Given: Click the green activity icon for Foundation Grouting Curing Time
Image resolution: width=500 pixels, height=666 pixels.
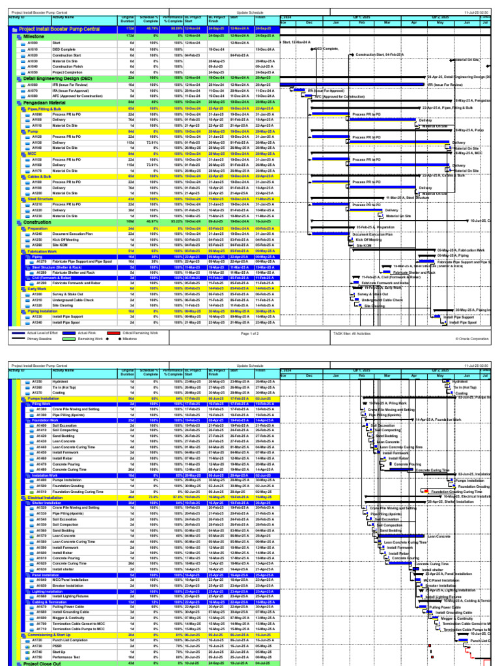Looking at the screenshot, I should pyautogui.click(x=33, y=492).
